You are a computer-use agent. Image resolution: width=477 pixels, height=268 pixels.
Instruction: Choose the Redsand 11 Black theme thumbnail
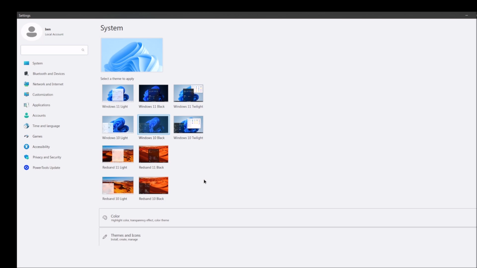click(153, 154)
